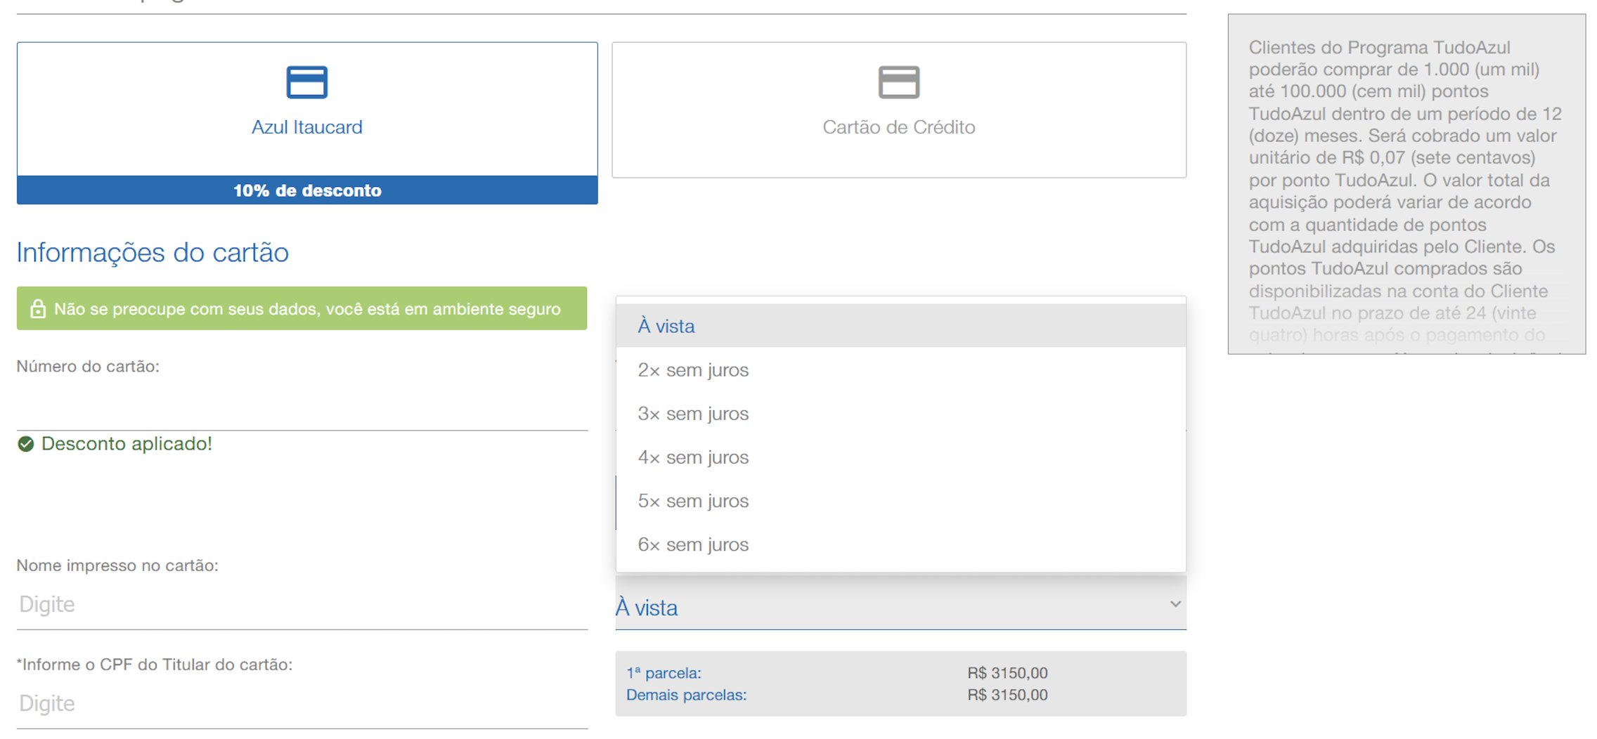Click the green check icon beside Desconto aplicado
This screenshot has height=739, width=1597.
26,444
